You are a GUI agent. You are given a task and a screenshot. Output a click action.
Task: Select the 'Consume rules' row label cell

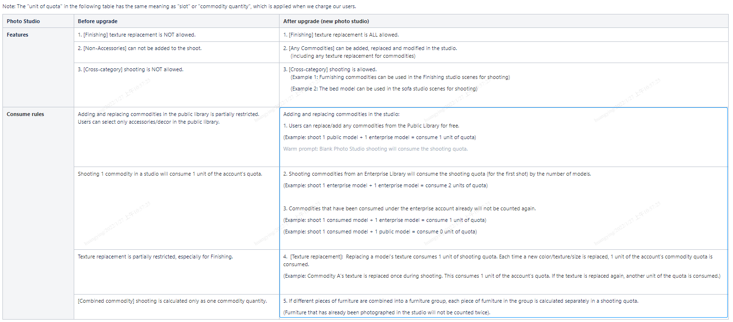(25, 114)
